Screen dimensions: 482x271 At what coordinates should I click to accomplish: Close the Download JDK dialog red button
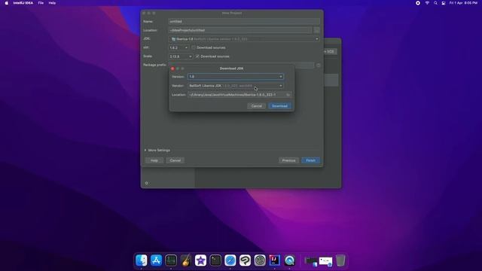[x=172, y=69]
